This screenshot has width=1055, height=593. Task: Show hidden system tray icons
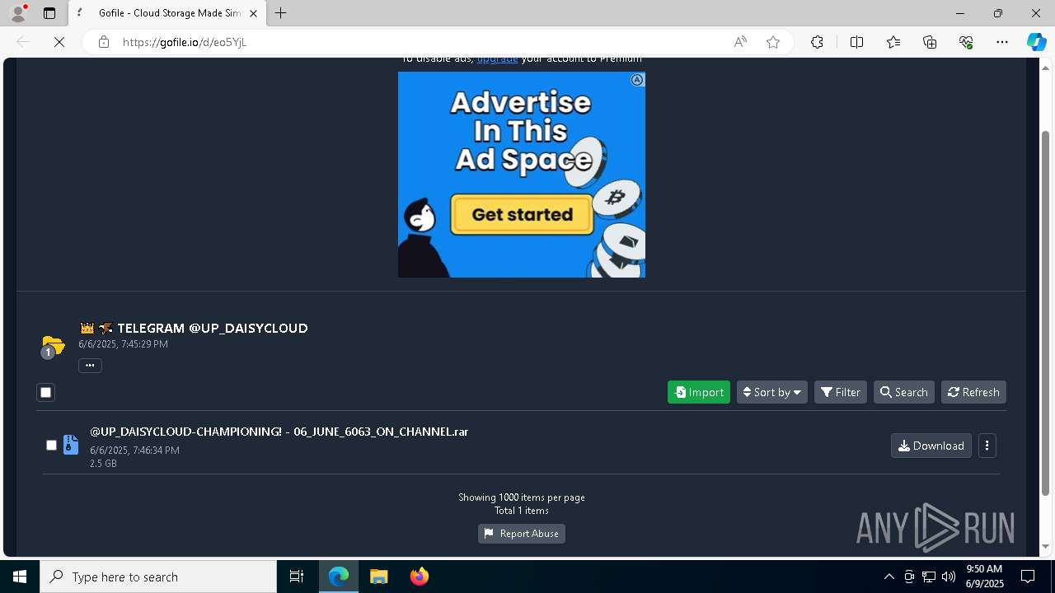(x=889, y=577)
